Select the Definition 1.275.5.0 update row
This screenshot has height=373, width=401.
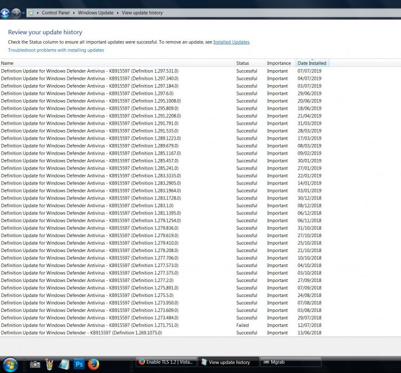pos(165,295)
